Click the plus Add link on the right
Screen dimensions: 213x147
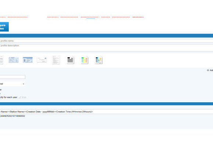pyautogui.click(x=210, y=70)
